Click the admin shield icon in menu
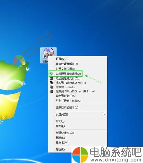 tap(51, 74)
